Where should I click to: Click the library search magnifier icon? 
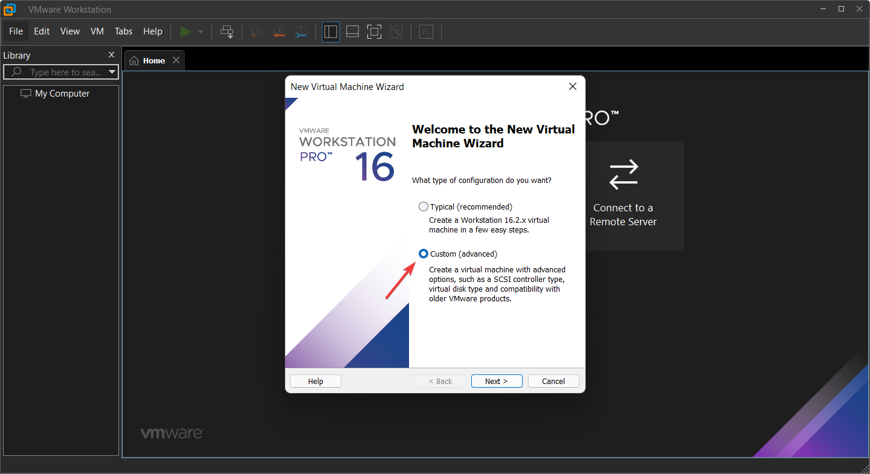click(17, 72)
